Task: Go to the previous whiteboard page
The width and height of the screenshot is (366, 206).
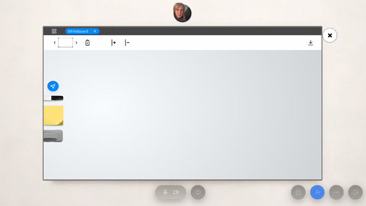Action: 55,43
